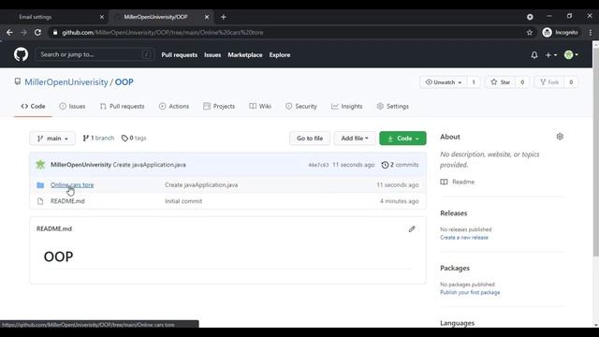Close the MillerOpenUniversity/OOP tab
The height and width of the screenshot is (337, 599).
click(x=207, y=17)
